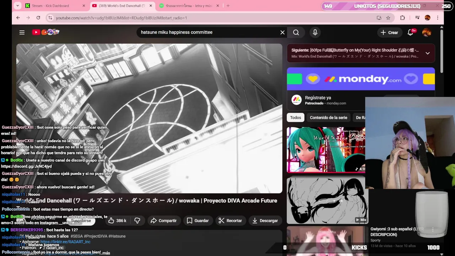455x256 pixels.
Task: Open the Chrome three-dot menu
Action: (x=438, y=18)
